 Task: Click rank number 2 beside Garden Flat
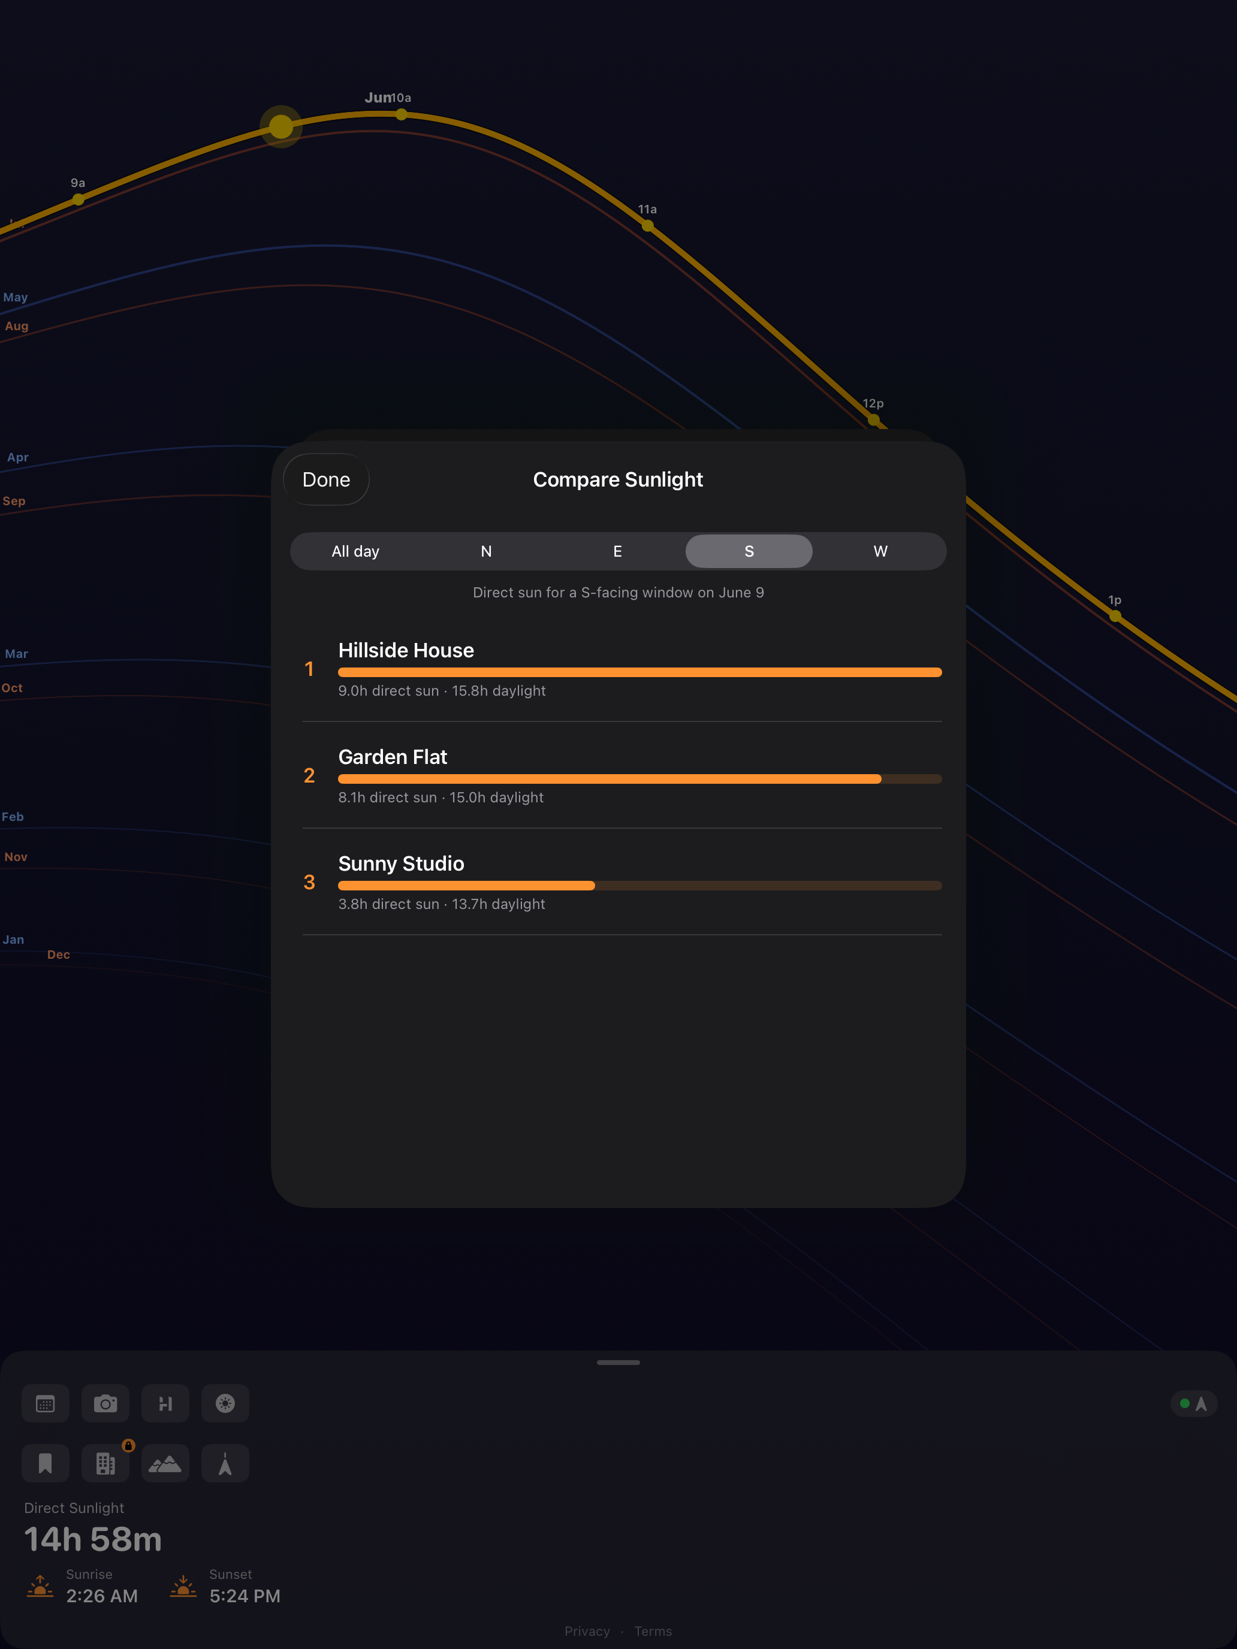[309, 775]
